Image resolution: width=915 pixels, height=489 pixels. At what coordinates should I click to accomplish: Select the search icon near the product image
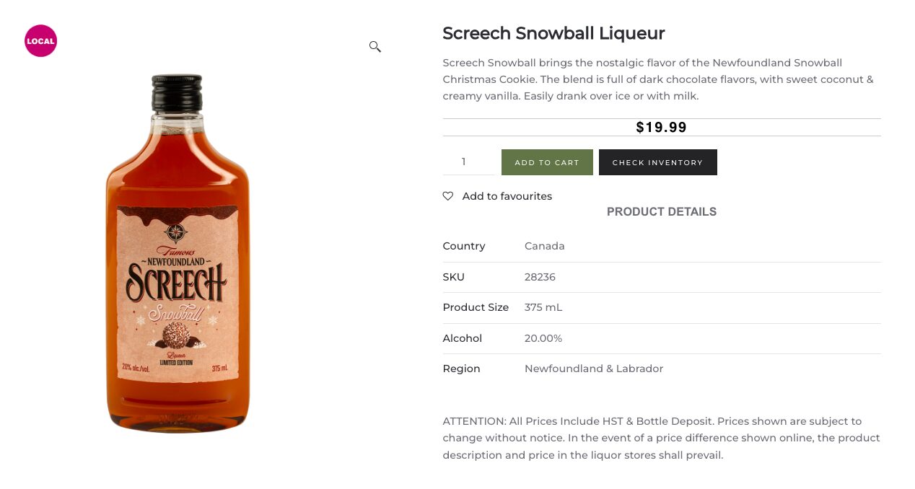coord(375,46)
